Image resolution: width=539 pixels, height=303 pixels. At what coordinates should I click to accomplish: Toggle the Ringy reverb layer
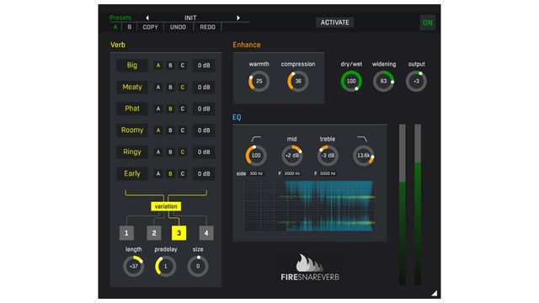(x=132, y=151)
